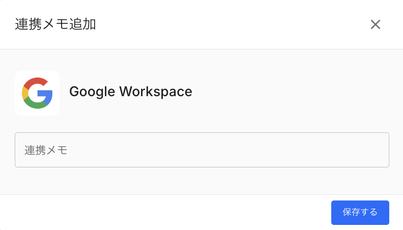
Task: Save the integration memo
Action: tap(360, 212)
